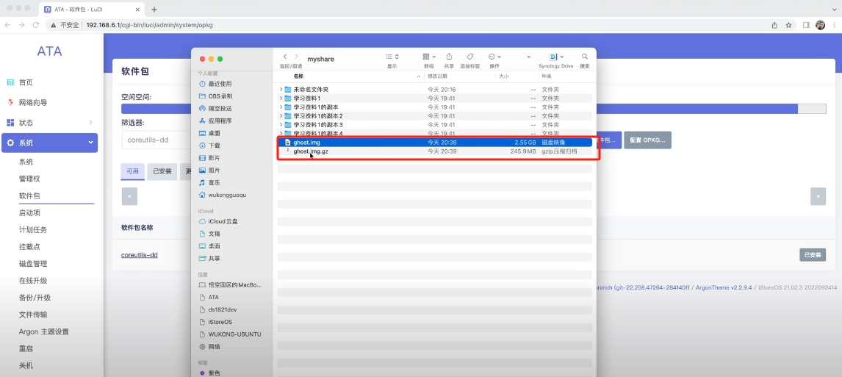The height and width of the screenshot is (377, 842).
Task: Open 文稿 under iCloud in sidebar
Action: [215, 234]
